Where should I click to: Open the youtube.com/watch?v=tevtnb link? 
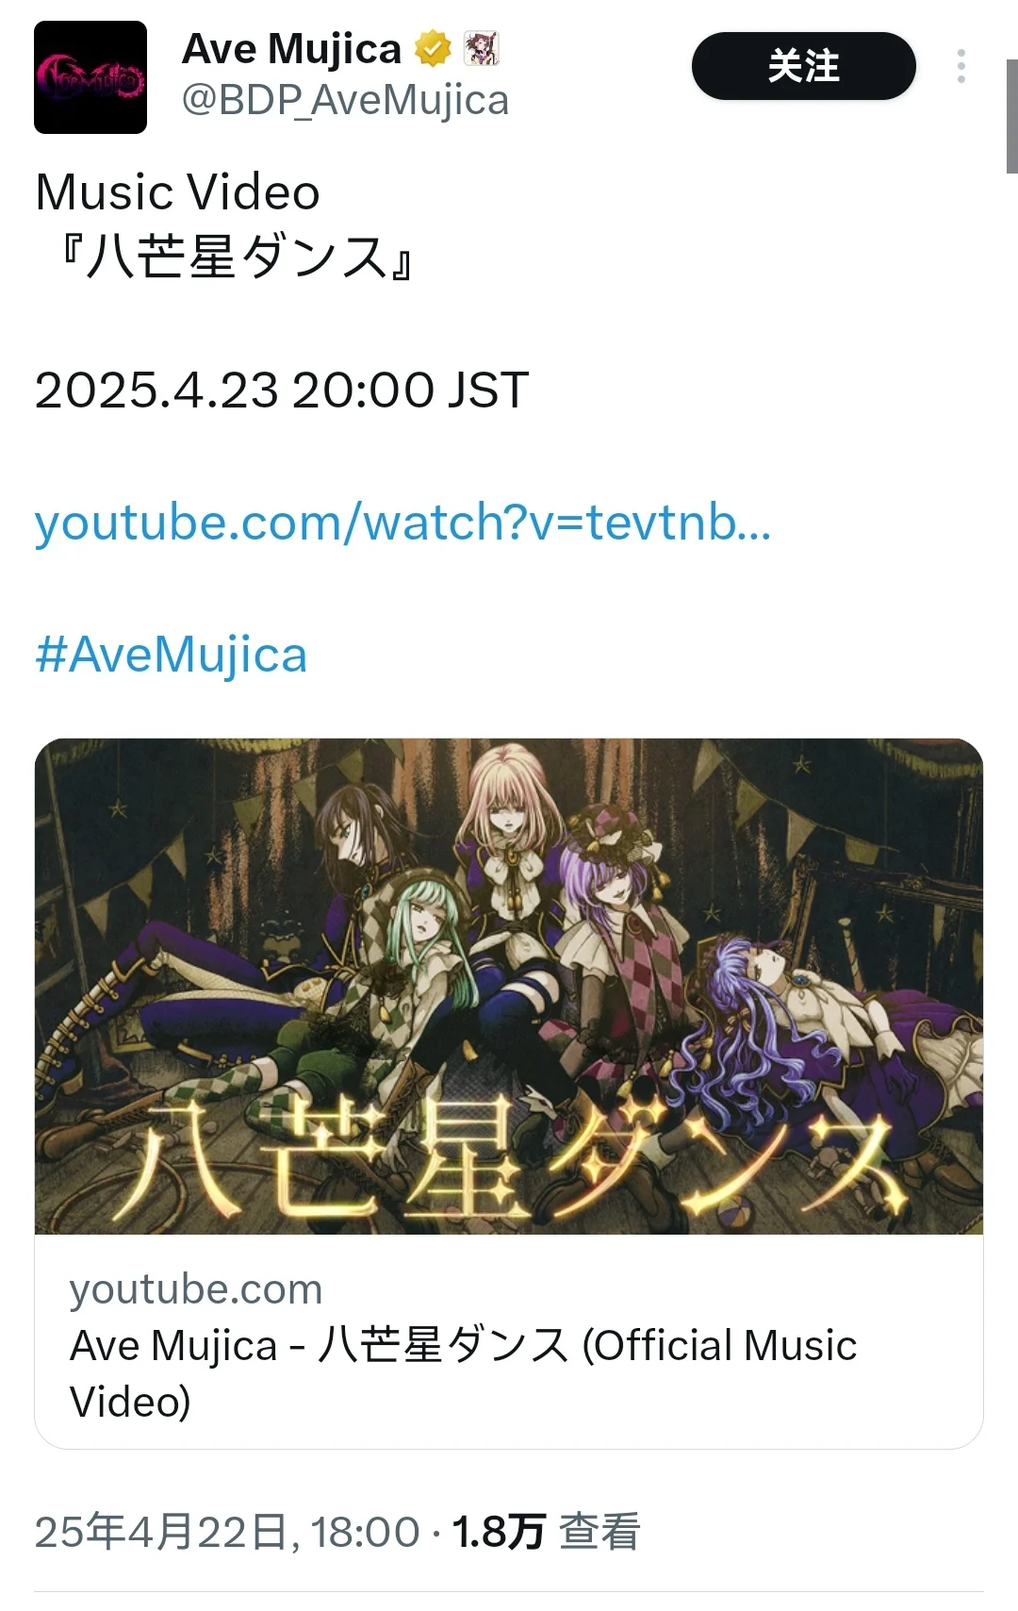tap(402, 523)
